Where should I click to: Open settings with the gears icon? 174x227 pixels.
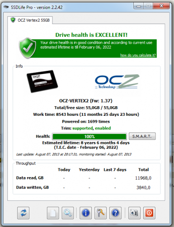pyautogui.click(x=68, y=213)
